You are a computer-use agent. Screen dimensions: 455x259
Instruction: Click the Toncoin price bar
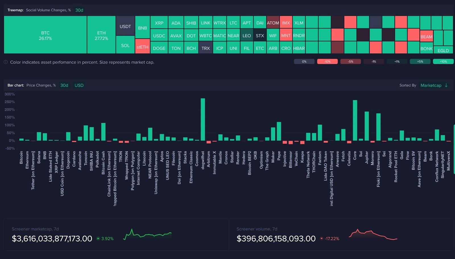coord(86,133)
